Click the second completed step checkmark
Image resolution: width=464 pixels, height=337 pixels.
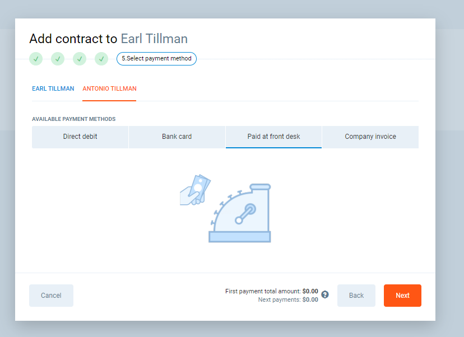(x=58, y=59)
